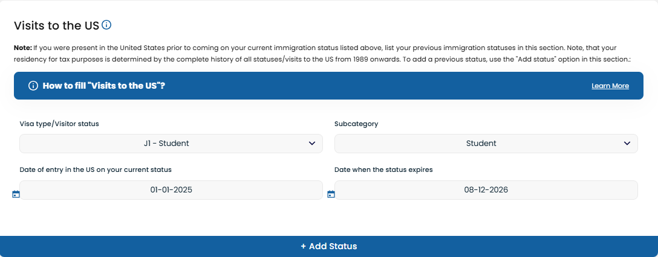
Task: Click the info icon in the blue banner
Action: pyautogui.click(x=33, y=86)
